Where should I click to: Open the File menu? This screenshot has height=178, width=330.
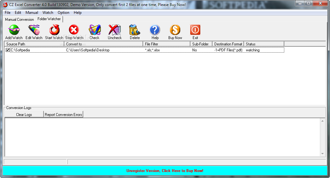[8, 13]
